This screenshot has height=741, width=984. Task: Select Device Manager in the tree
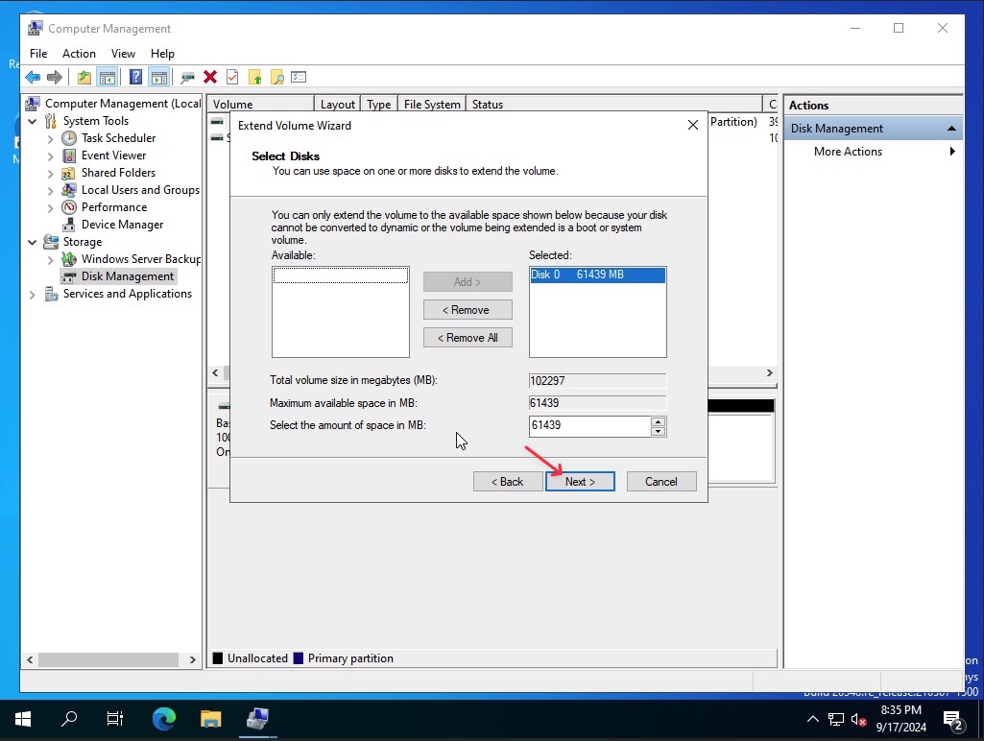point(122,225)
